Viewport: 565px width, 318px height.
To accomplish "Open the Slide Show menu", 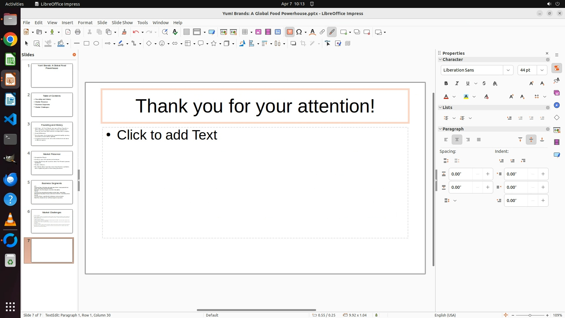I will click(122, 23).
